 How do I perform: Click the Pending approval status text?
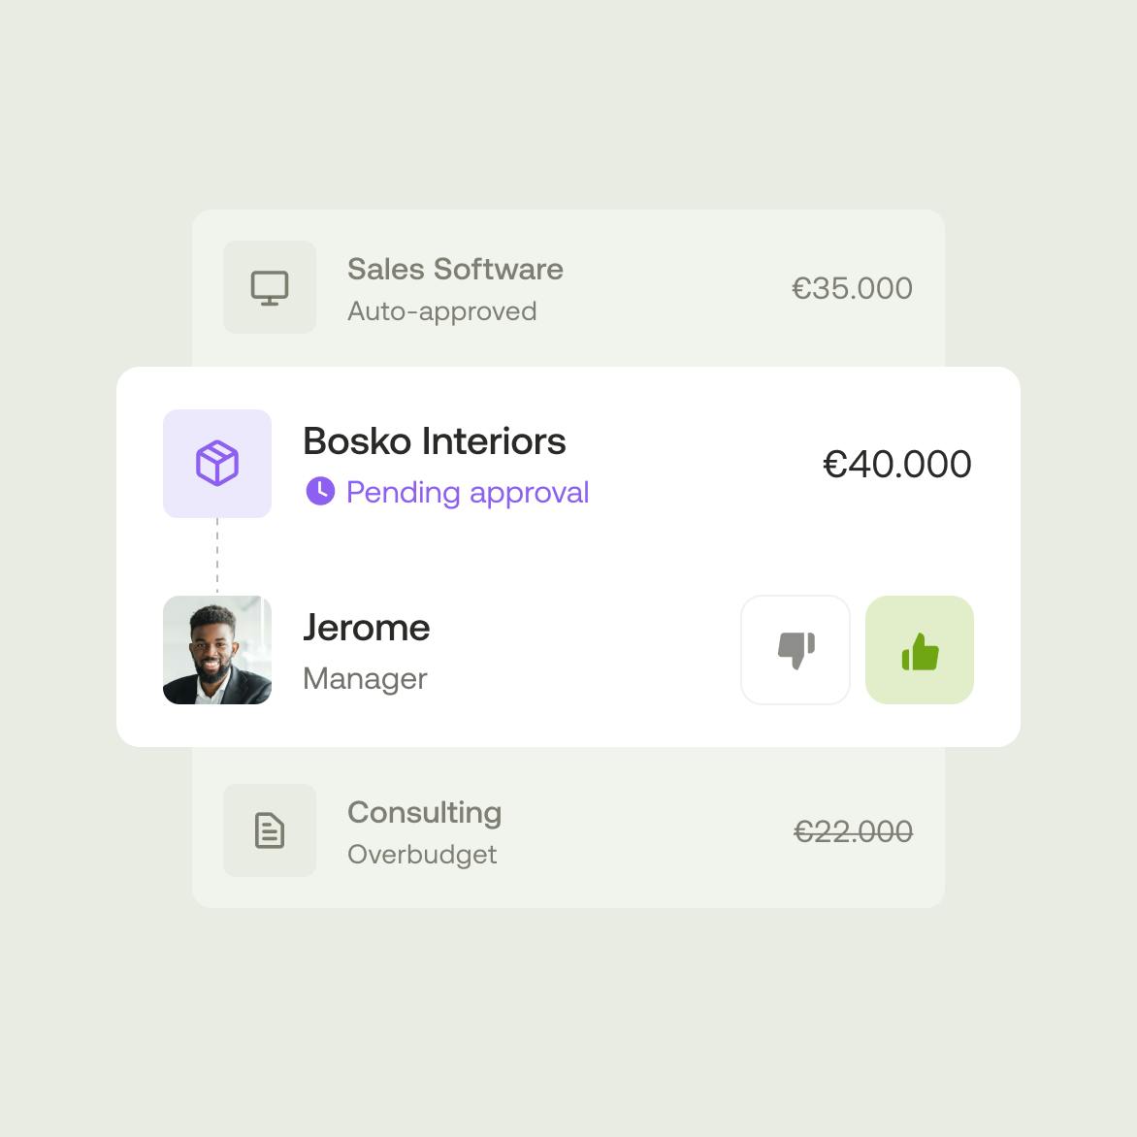click(468, 492)
